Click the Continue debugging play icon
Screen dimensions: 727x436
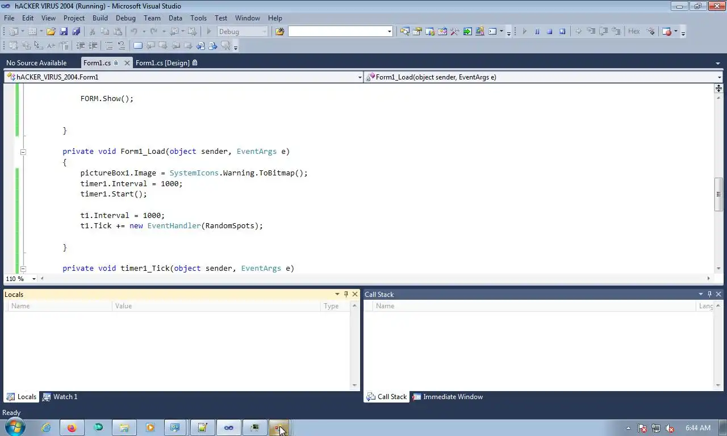point(524,32)
